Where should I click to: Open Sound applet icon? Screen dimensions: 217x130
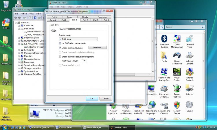[x=190, y=107]
